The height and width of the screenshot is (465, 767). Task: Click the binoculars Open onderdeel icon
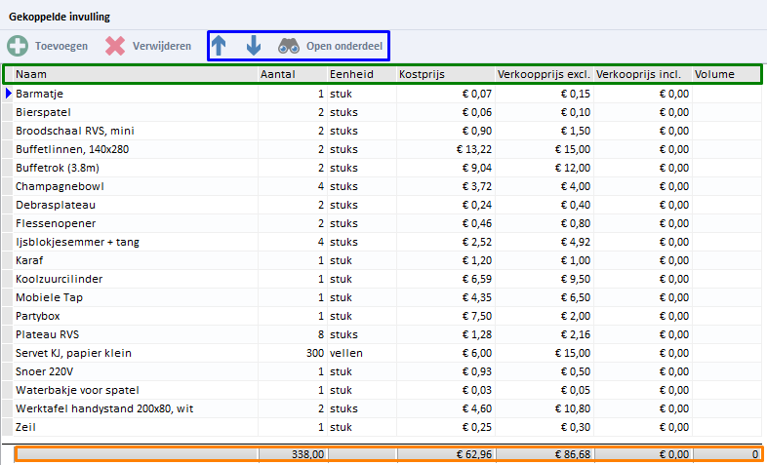tap(289, 46)
